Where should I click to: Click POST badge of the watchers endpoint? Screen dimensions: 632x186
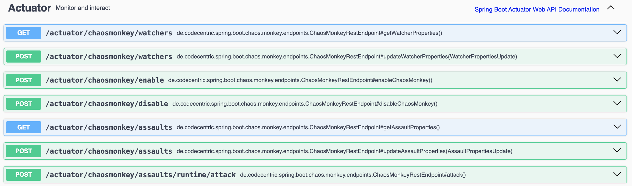[24, 57]
